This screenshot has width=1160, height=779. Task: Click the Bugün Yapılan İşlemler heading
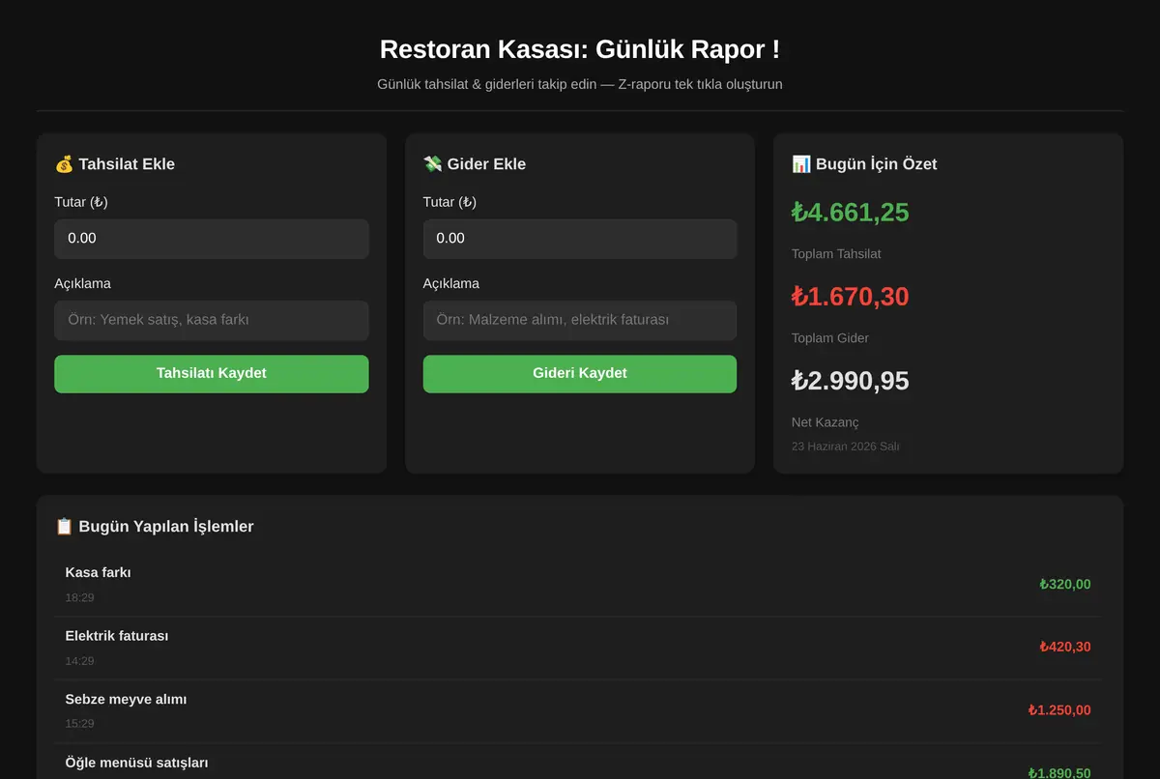click(x=166, y=527)
